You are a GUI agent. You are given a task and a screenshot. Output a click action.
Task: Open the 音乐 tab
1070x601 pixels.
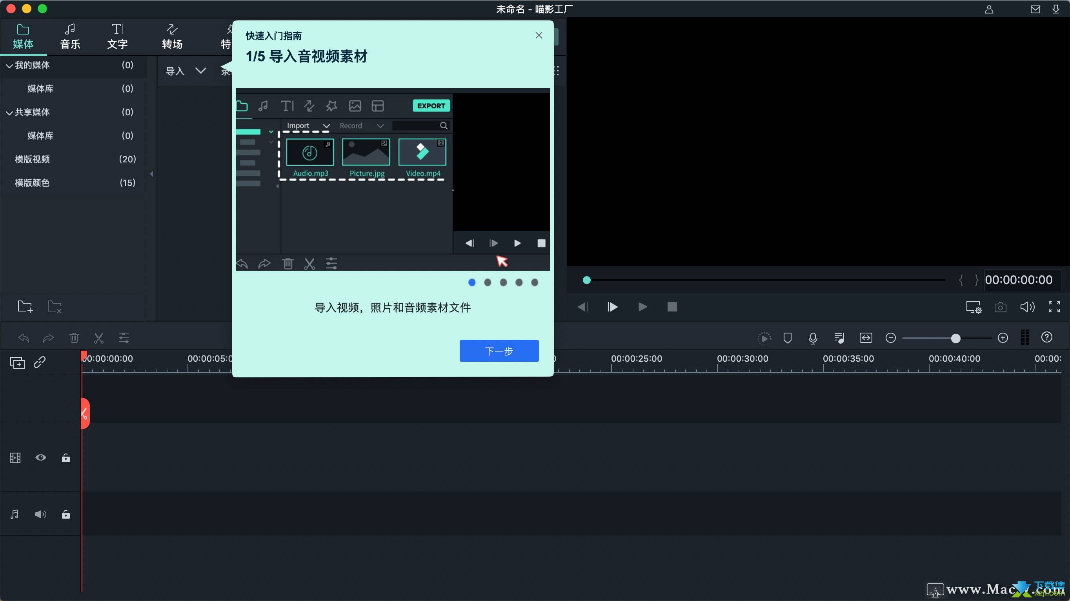point(70,36)
